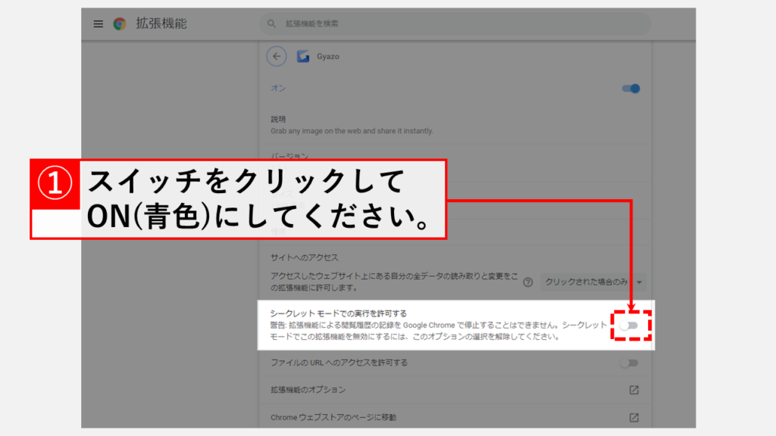Screen dimensions: 776x436
Task: Go back using the left arrow button
Action: coord(277,56)
